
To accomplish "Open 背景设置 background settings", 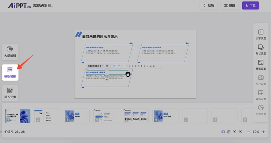I will (x=261, y=65).
